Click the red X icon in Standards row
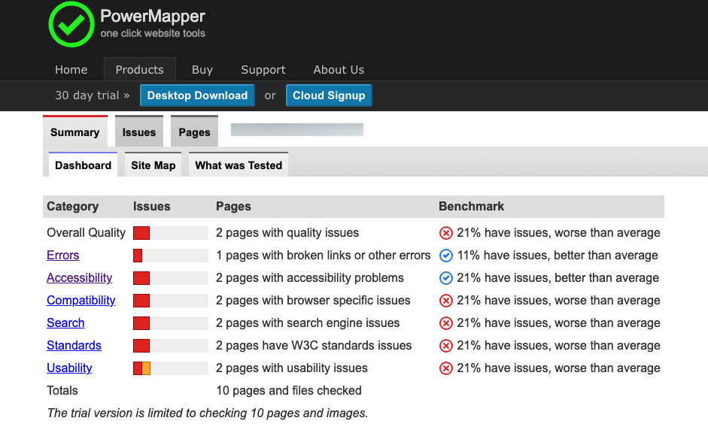Screen dimensions: 708x439 click(x=445, y=346)
